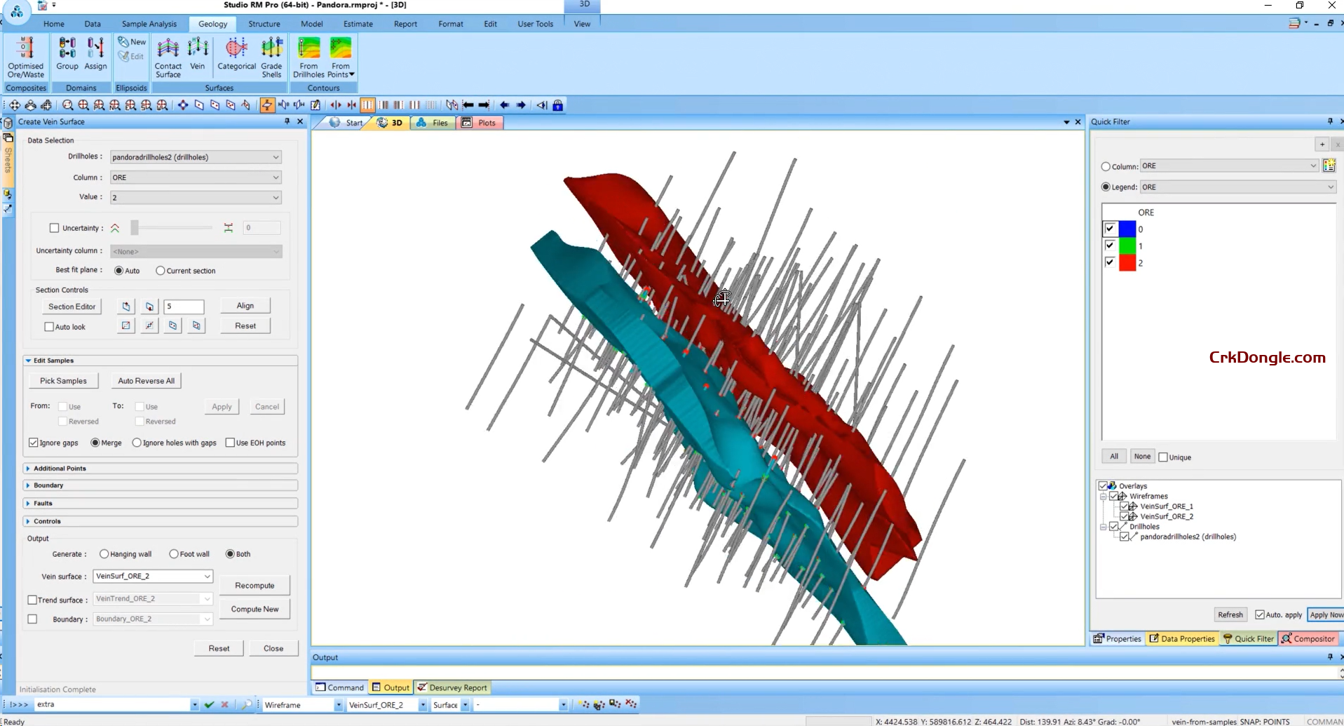
Task: Click the Contact Surface ribbon icon
Action: coord(168,57)
